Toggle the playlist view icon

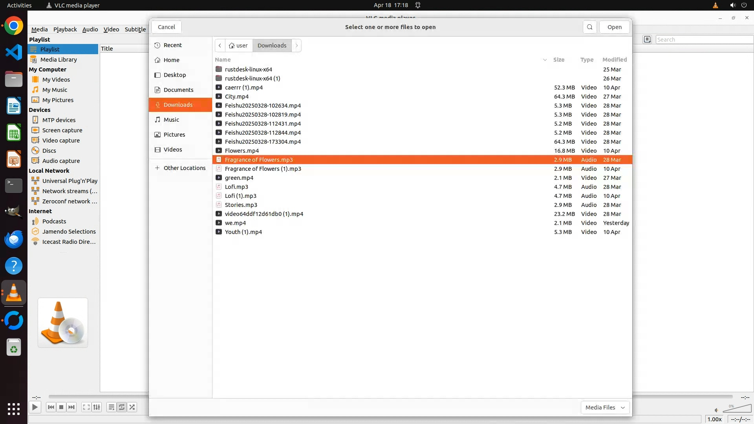(112, 407)
